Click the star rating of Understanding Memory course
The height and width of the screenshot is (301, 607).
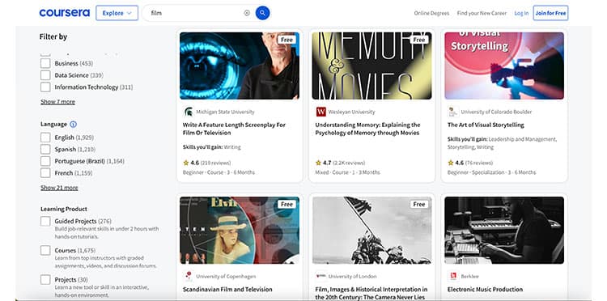click(323, 163)
